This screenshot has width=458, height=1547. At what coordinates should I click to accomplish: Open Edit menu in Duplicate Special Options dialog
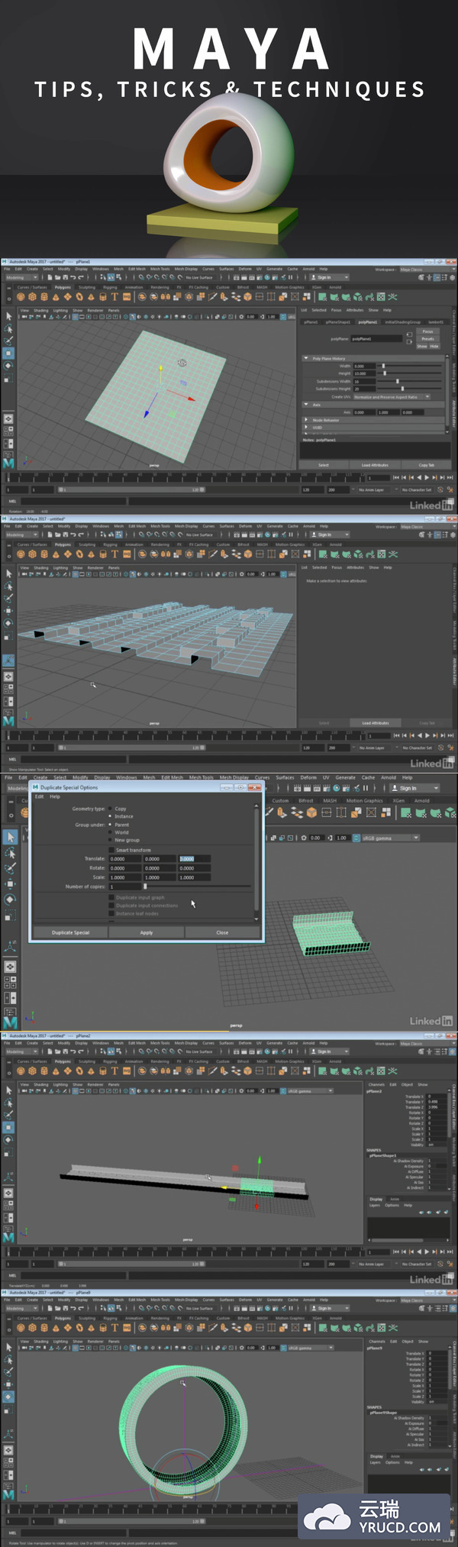click(x=39, y=796)
